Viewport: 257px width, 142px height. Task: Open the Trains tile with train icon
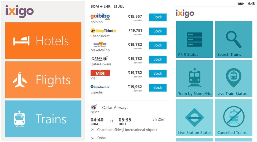click(x=43, y=119)
